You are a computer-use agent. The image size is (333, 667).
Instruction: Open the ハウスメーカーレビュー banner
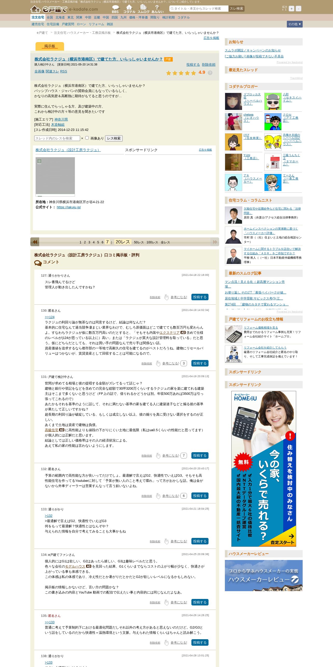[264, 576]
